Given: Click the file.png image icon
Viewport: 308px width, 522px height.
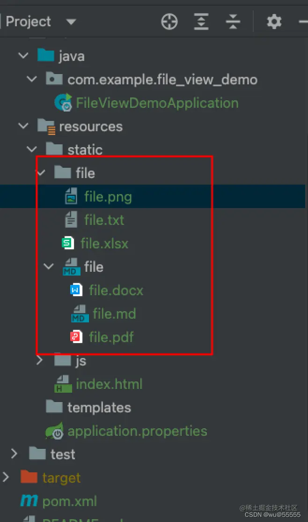Looking at the screenshot, I should coord(71,196).
